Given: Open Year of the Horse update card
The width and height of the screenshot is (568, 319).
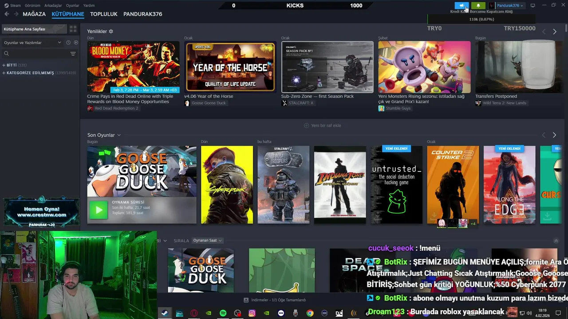Looking at the screenshot, I should [x=230, y=67].
